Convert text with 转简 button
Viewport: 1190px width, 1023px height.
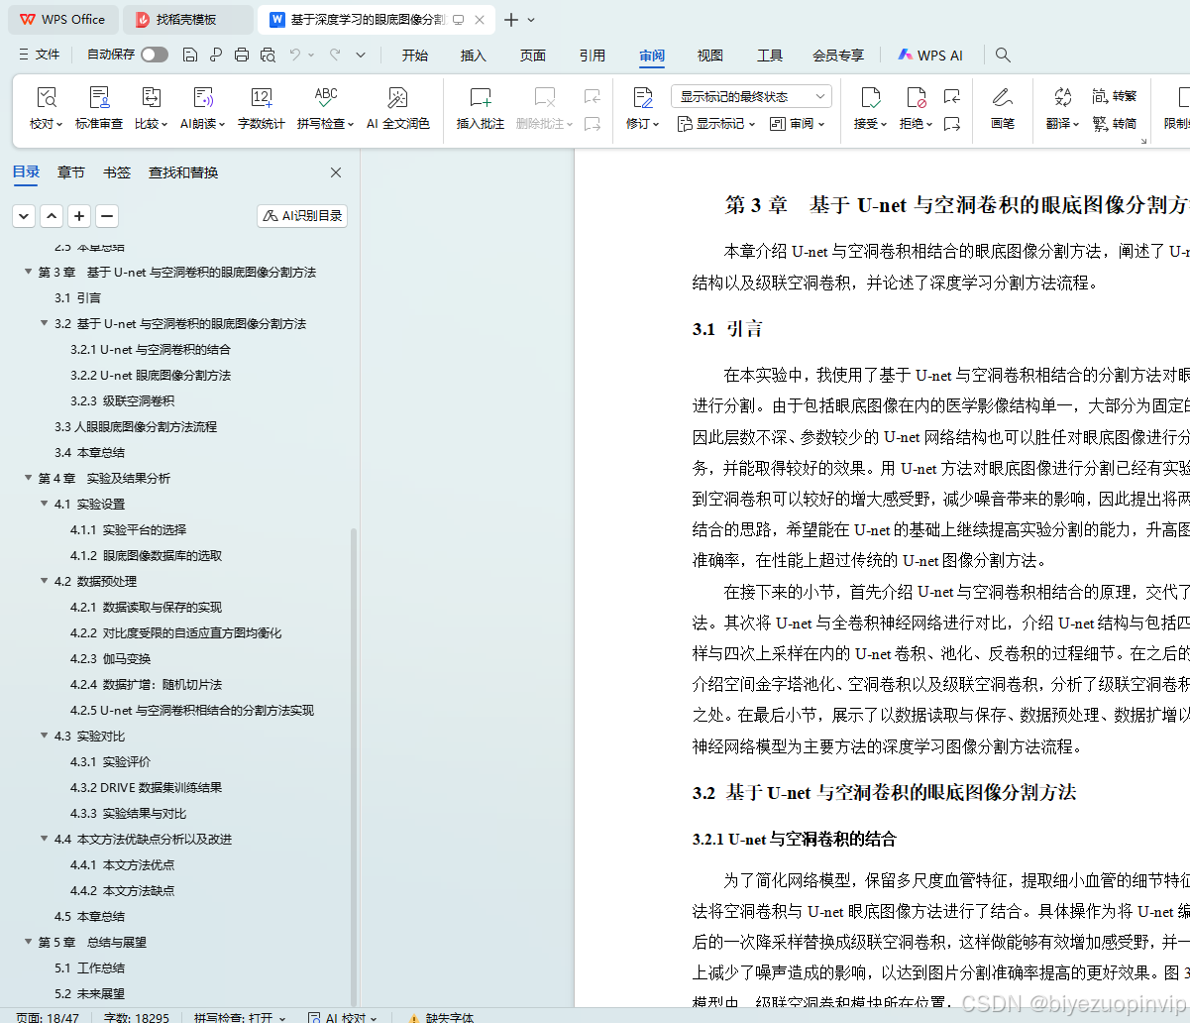coord(1115,124)
